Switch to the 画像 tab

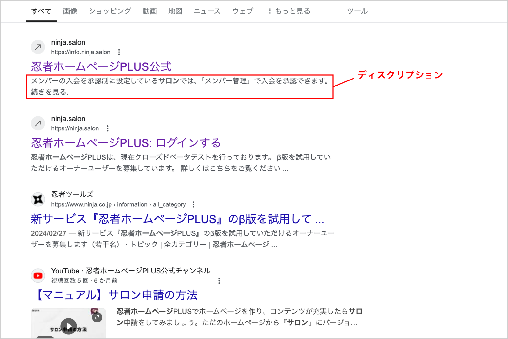coord(70,11)
